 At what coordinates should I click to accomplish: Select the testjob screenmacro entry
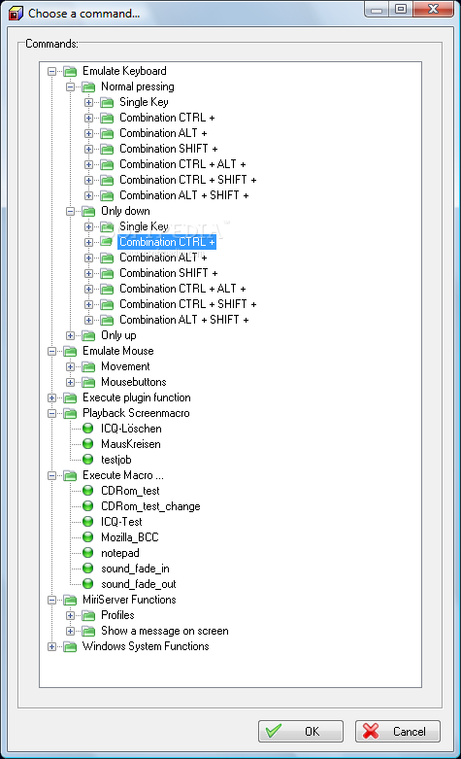click(x=115, y=460)
